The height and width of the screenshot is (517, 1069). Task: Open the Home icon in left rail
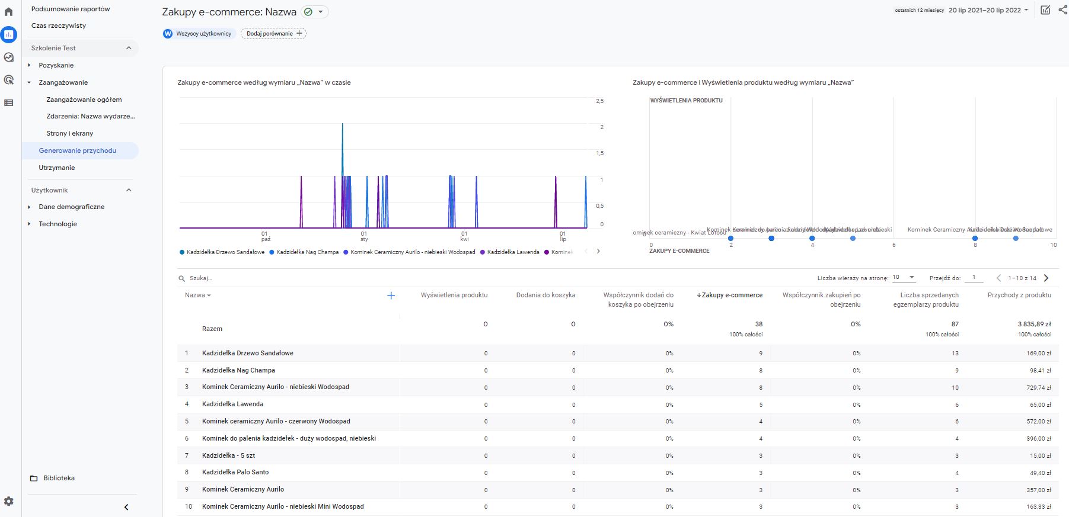(x=8, y=12)
